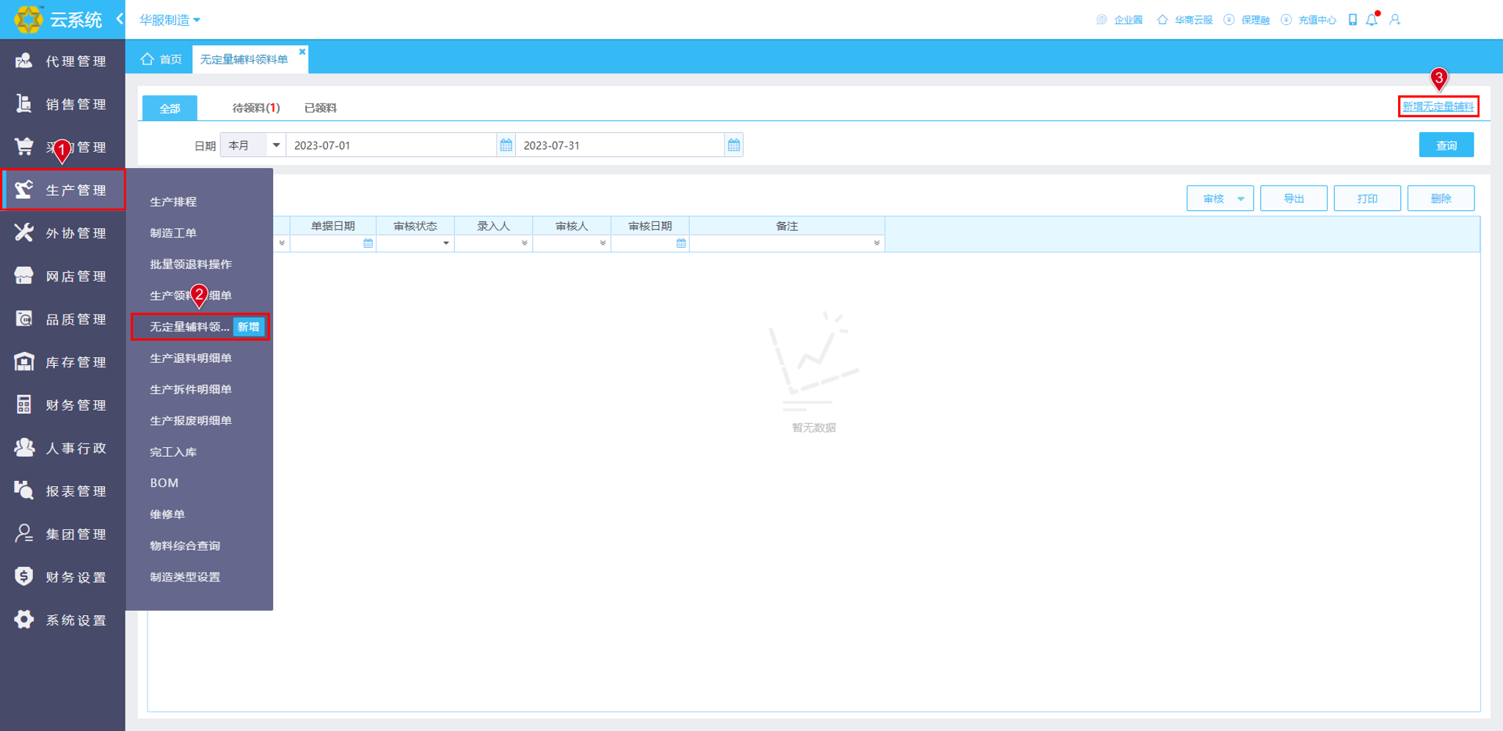Viewport: 1503px width, 731px height.
Task: Click the 查询 button
Action: (x=1446, y=145)
